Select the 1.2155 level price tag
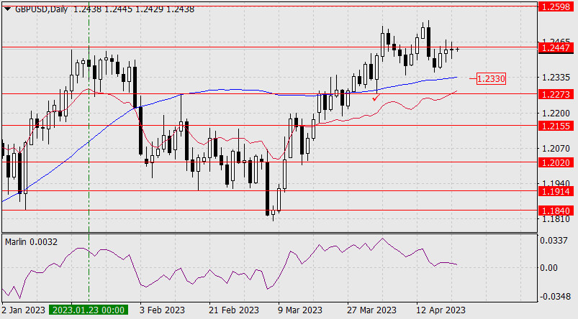Viewport: 578px width, 319px height. 555,126
